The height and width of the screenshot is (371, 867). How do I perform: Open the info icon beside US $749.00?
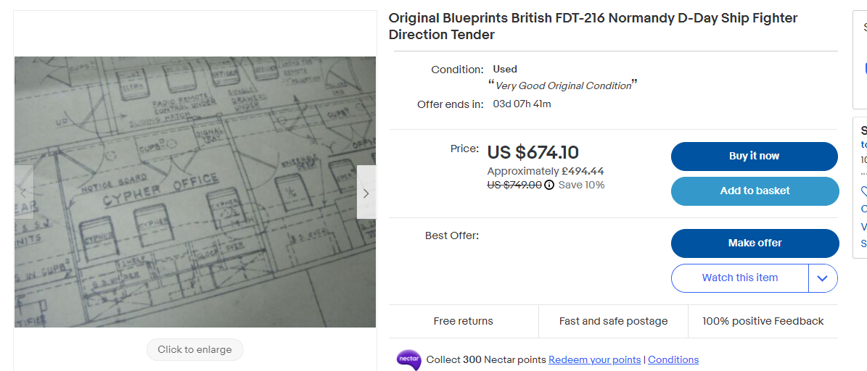tap(549, 185)
